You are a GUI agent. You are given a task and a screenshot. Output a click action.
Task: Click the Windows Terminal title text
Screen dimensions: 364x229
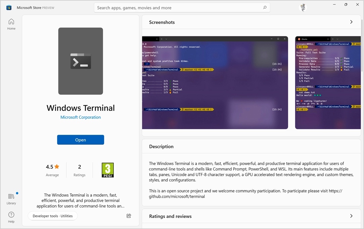[81, 108]
